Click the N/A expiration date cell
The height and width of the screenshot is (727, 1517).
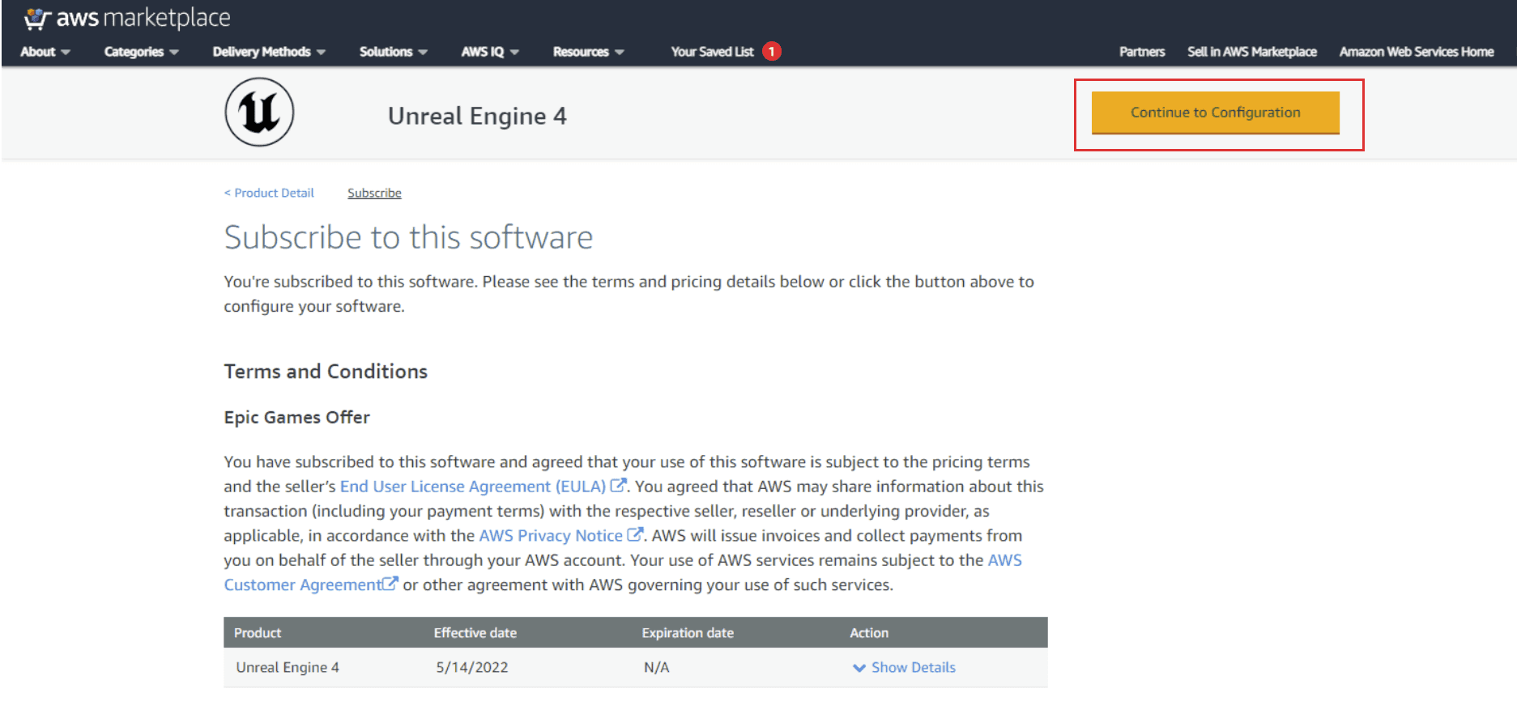[656, 668]
